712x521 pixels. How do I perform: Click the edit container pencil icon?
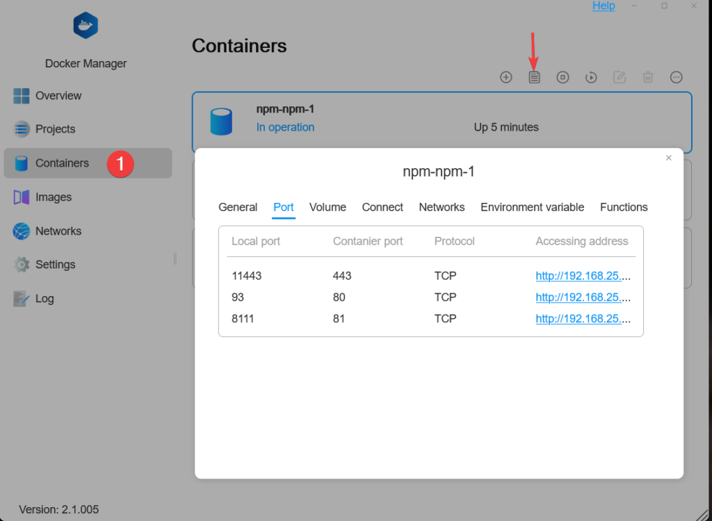tap(620, 77)
